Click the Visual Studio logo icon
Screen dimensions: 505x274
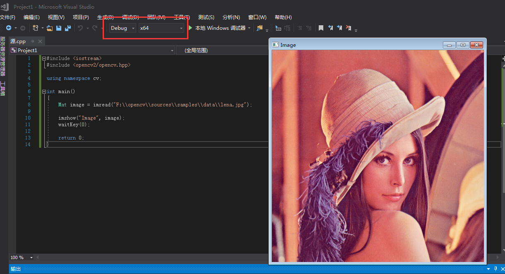click(x=5, y=7)
